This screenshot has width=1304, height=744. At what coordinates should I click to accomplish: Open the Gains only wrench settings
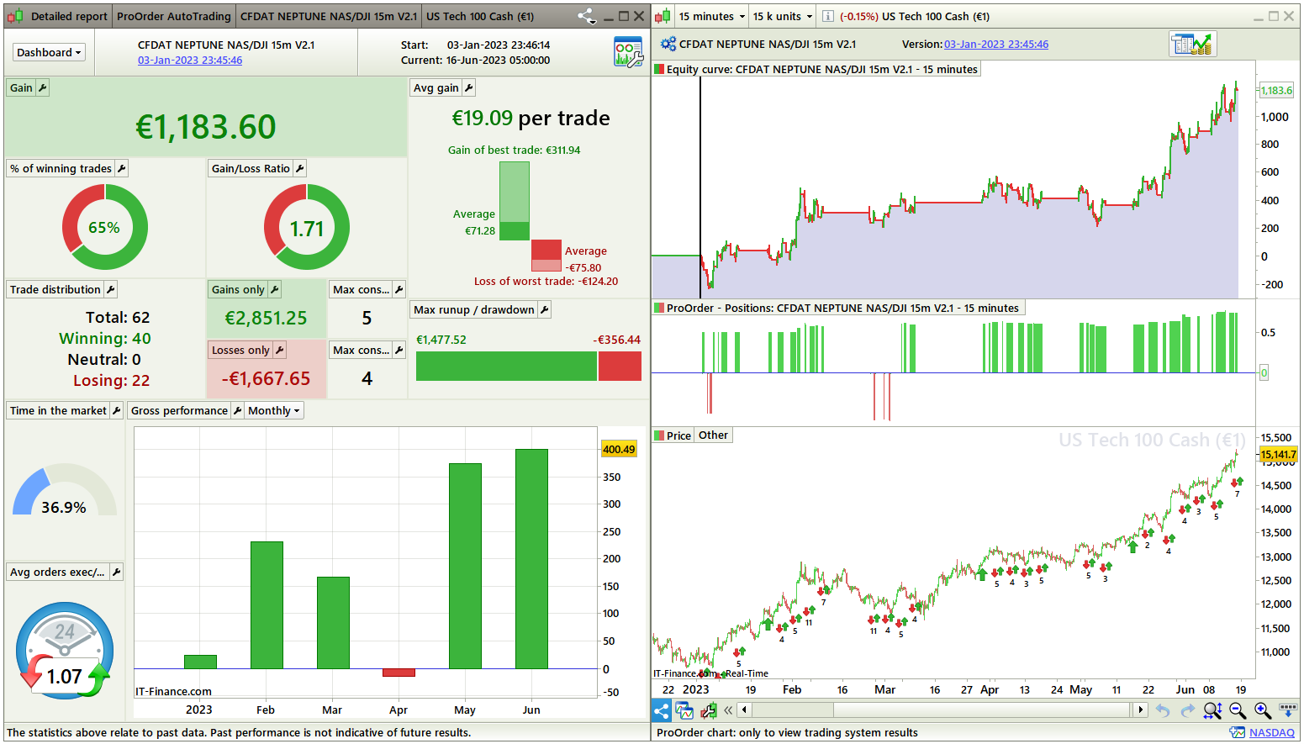(x=275, y=289)
